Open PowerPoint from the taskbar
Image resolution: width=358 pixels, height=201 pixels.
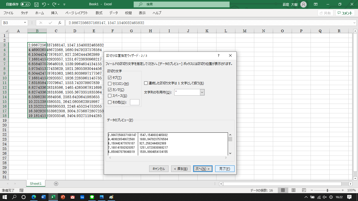[63, 197]
